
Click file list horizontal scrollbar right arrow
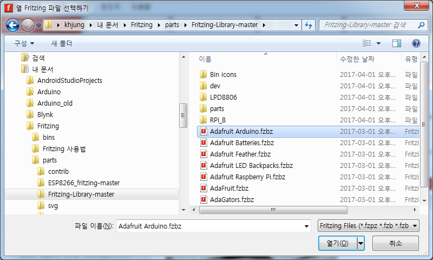point(415,210)
